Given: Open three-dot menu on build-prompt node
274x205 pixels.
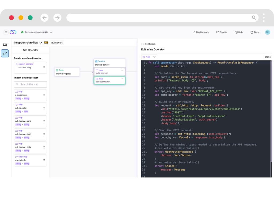Looking at the screenshot, I should tap(122, 70).
